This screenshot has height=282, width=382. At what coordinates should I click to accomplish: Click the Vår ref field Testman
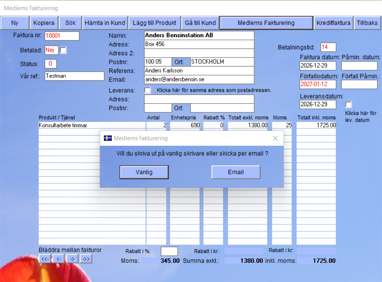coord(74,76)
